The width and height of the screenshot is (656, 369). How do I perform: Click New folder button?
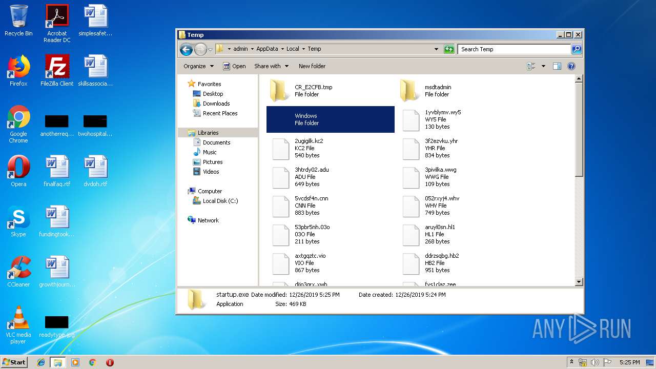[x=312, y=66]
